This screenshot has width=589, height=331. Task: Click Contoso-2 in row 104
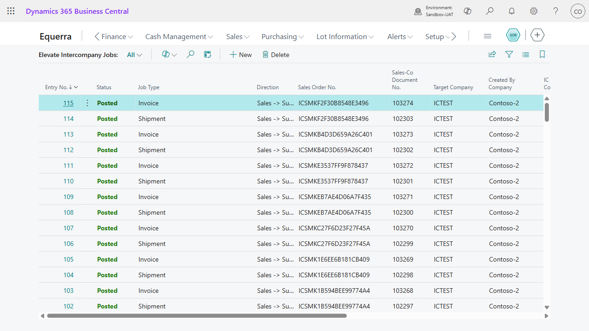[504, 275]
